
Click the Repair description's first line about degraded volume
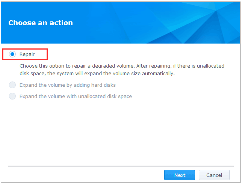pyautogui.click(x=122, y=66)
